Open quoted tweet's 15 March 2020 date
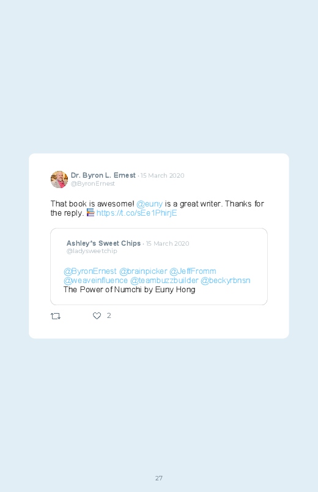Viewport: 318px width, 492px height. [x=168, y=243]
